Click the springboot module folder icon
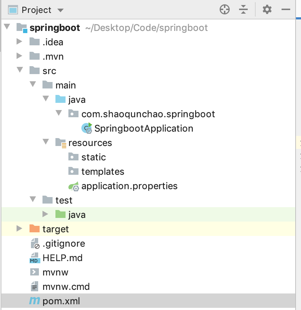Screen dimensions: 301x310 (x=22, y=28)
